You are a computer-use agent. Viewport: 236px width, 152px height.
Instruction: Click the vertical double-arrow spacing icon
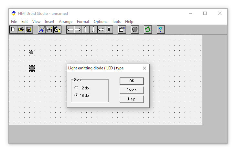[x=109, y=29]
